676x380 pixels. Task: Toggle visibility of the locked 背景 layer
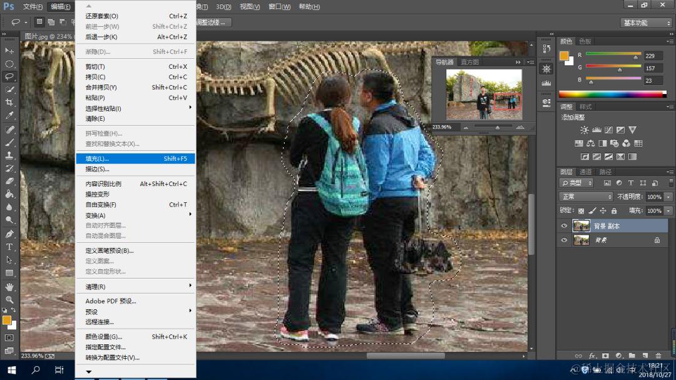point(564,240)
